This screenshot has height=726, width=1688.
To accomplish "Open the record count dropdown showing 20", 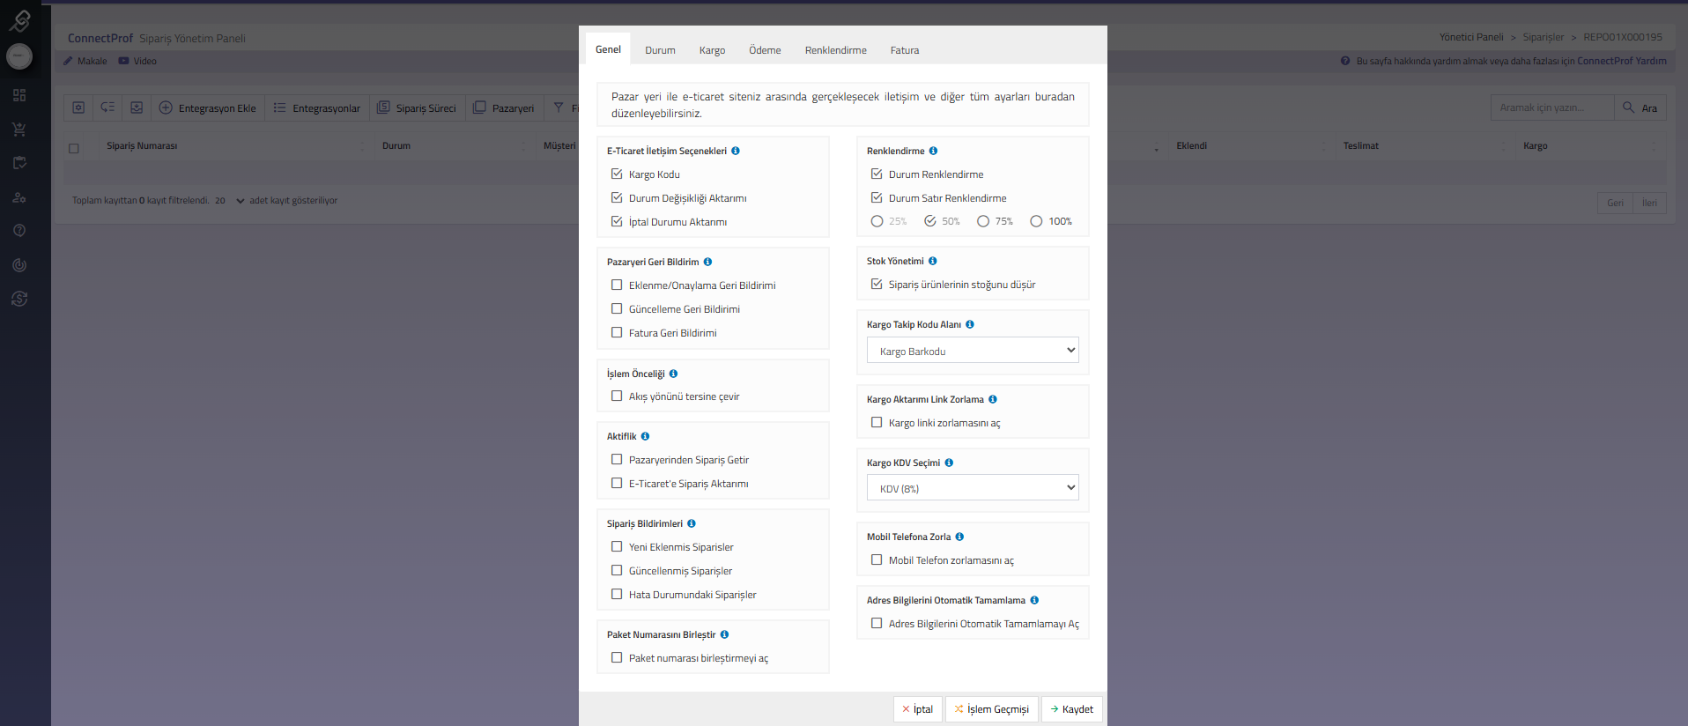I will pyautogui.click(x=229, y=201).
